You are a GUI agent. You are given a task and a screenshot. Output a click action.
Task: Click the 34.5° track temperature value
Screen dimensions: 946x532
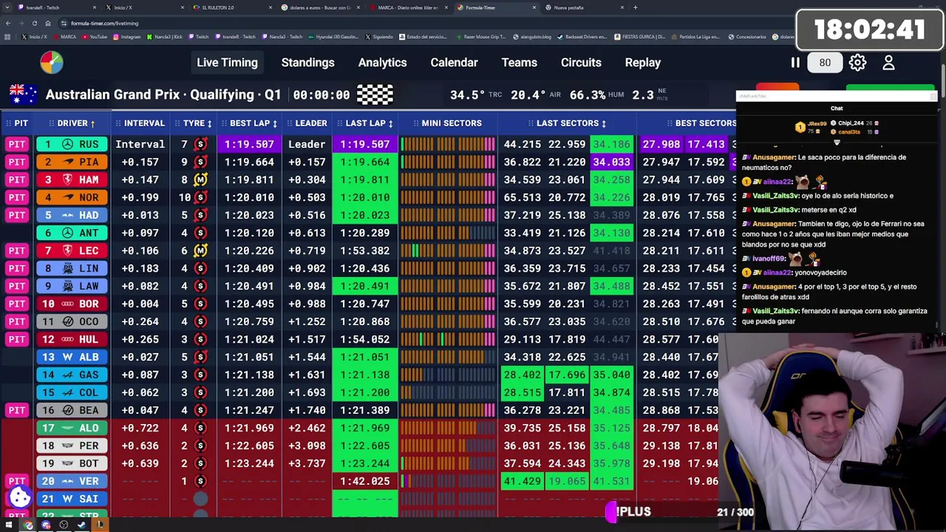467,95
